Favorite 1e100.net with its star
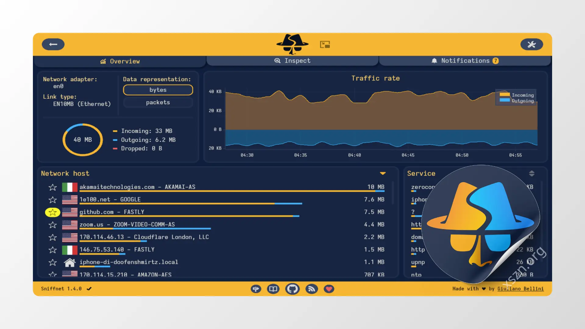This screenshot has width=585, height=329. pyautogui.click(x=53, y=200)
